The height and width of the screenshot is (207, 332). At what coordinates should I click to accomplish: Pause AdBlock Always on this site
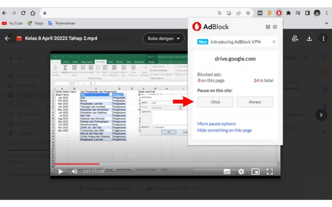[255, 102]
